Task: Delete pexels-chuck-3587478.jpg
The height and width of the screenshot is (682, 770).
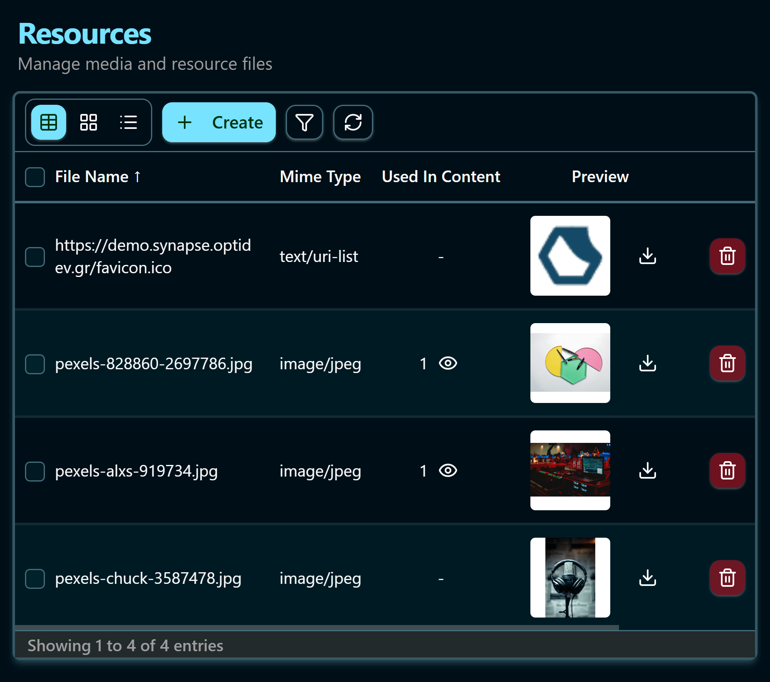Action: pyautogui.click(x=727, y=578)
